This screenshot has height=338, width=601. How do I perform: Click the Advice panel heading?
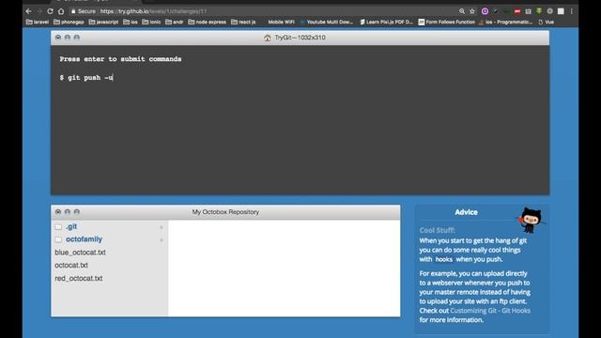(466, 212)
